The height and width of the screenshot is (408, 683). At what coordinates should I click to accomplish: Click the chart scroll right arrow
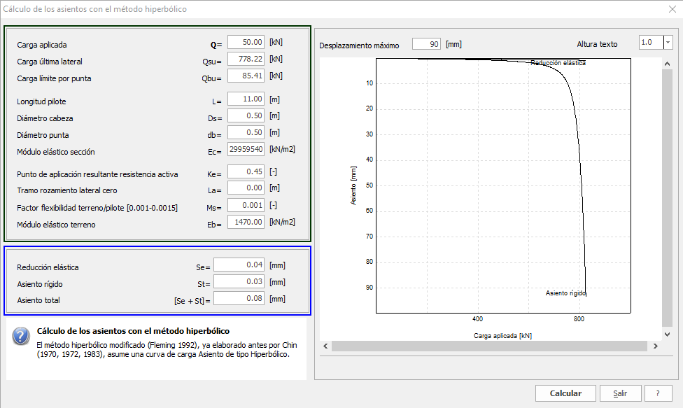656,346
